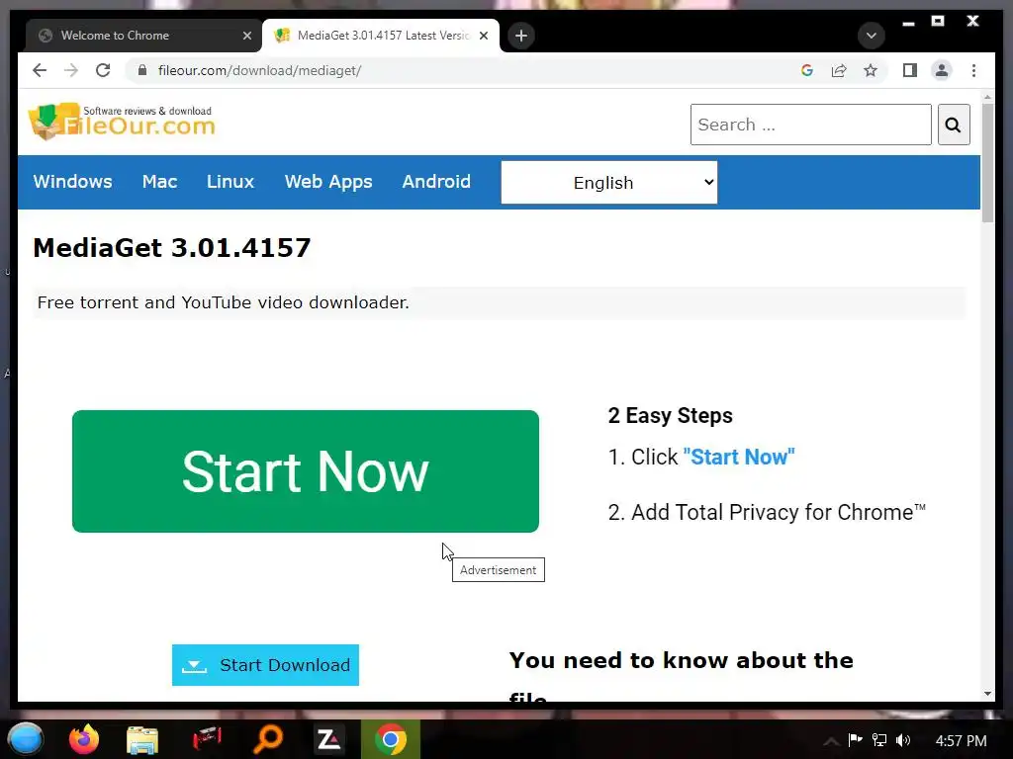Click scrollbar down arrow
This screenshot has height=759, width=1013.
pyautogui.click(x=987, y=694)
